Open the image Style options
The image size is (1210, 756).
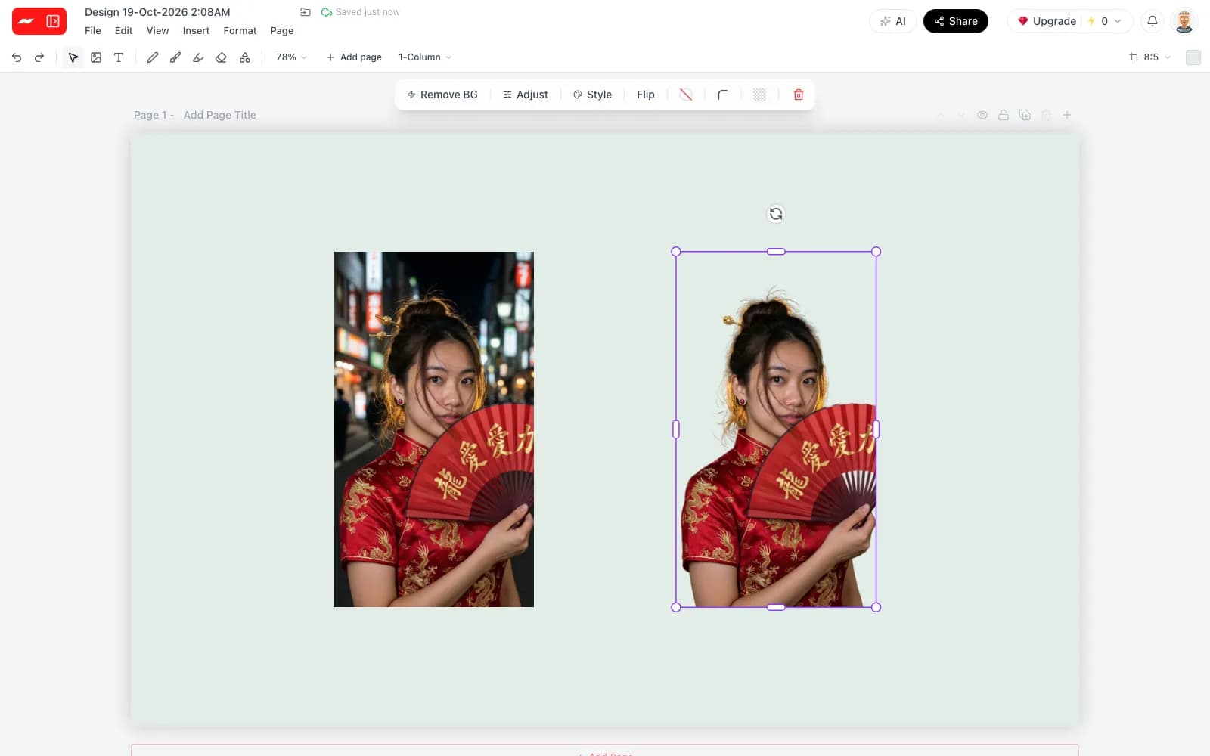pyautogui.click(x=592, y=94)
